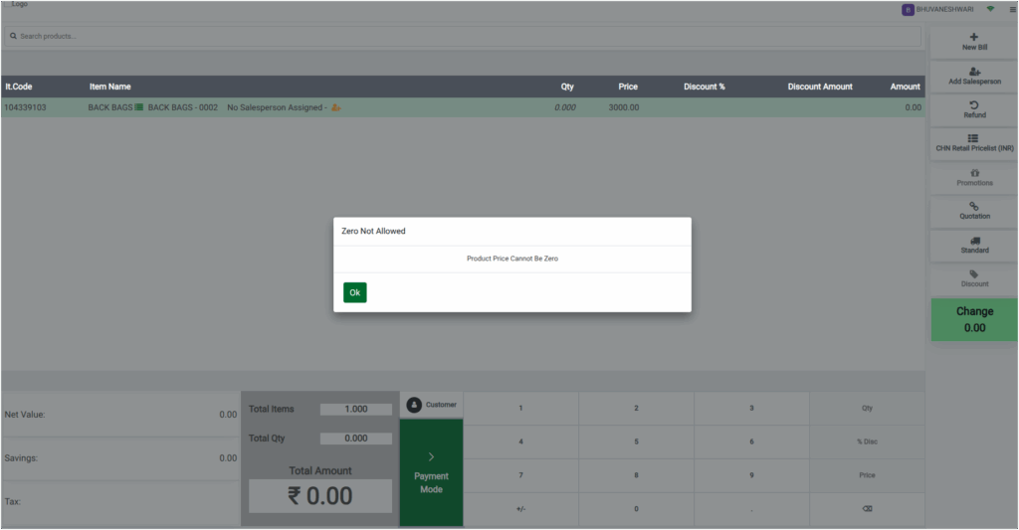Click the price 3000.00 cell
The image size is (1019, 530).
[623, 107]
